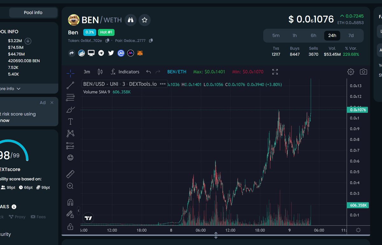Open the Indicators dialog

125,72
